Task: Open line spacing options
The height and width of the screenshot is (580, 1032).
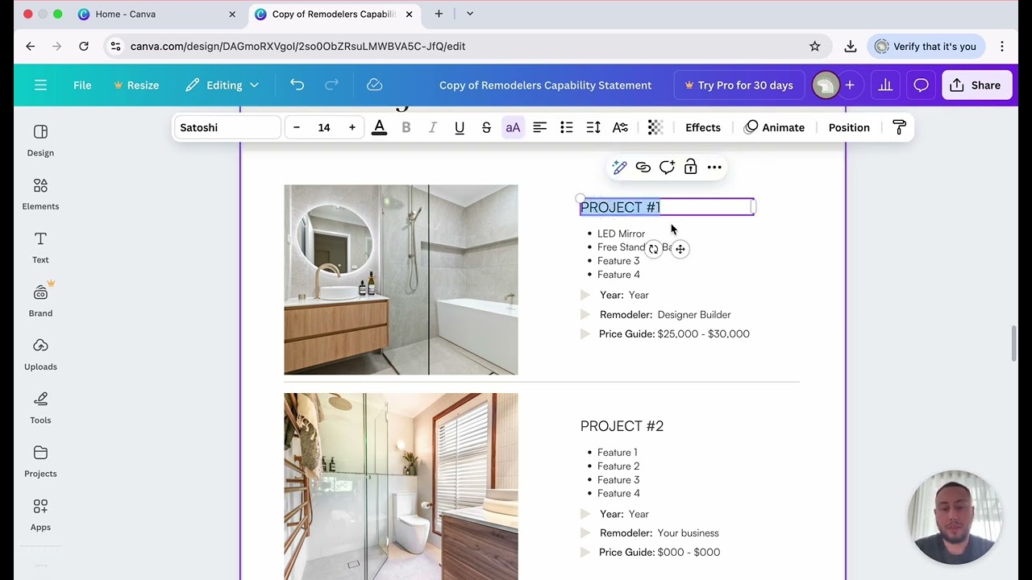Action: pyautogui.click(x=593, y=127)
